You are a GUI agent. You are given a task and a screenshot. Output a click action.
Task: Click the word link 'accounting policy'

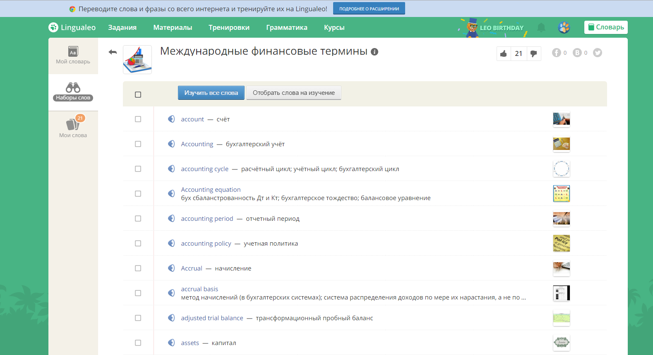[206, 244]
